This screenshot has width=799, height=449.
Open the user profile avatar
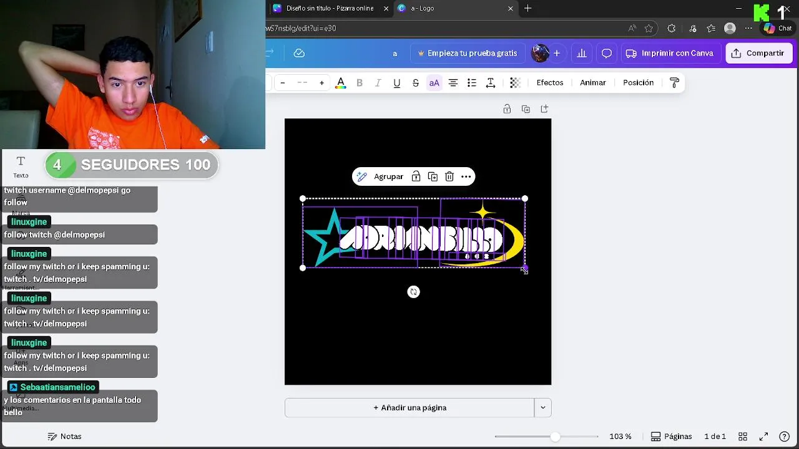tap(539, 53)
